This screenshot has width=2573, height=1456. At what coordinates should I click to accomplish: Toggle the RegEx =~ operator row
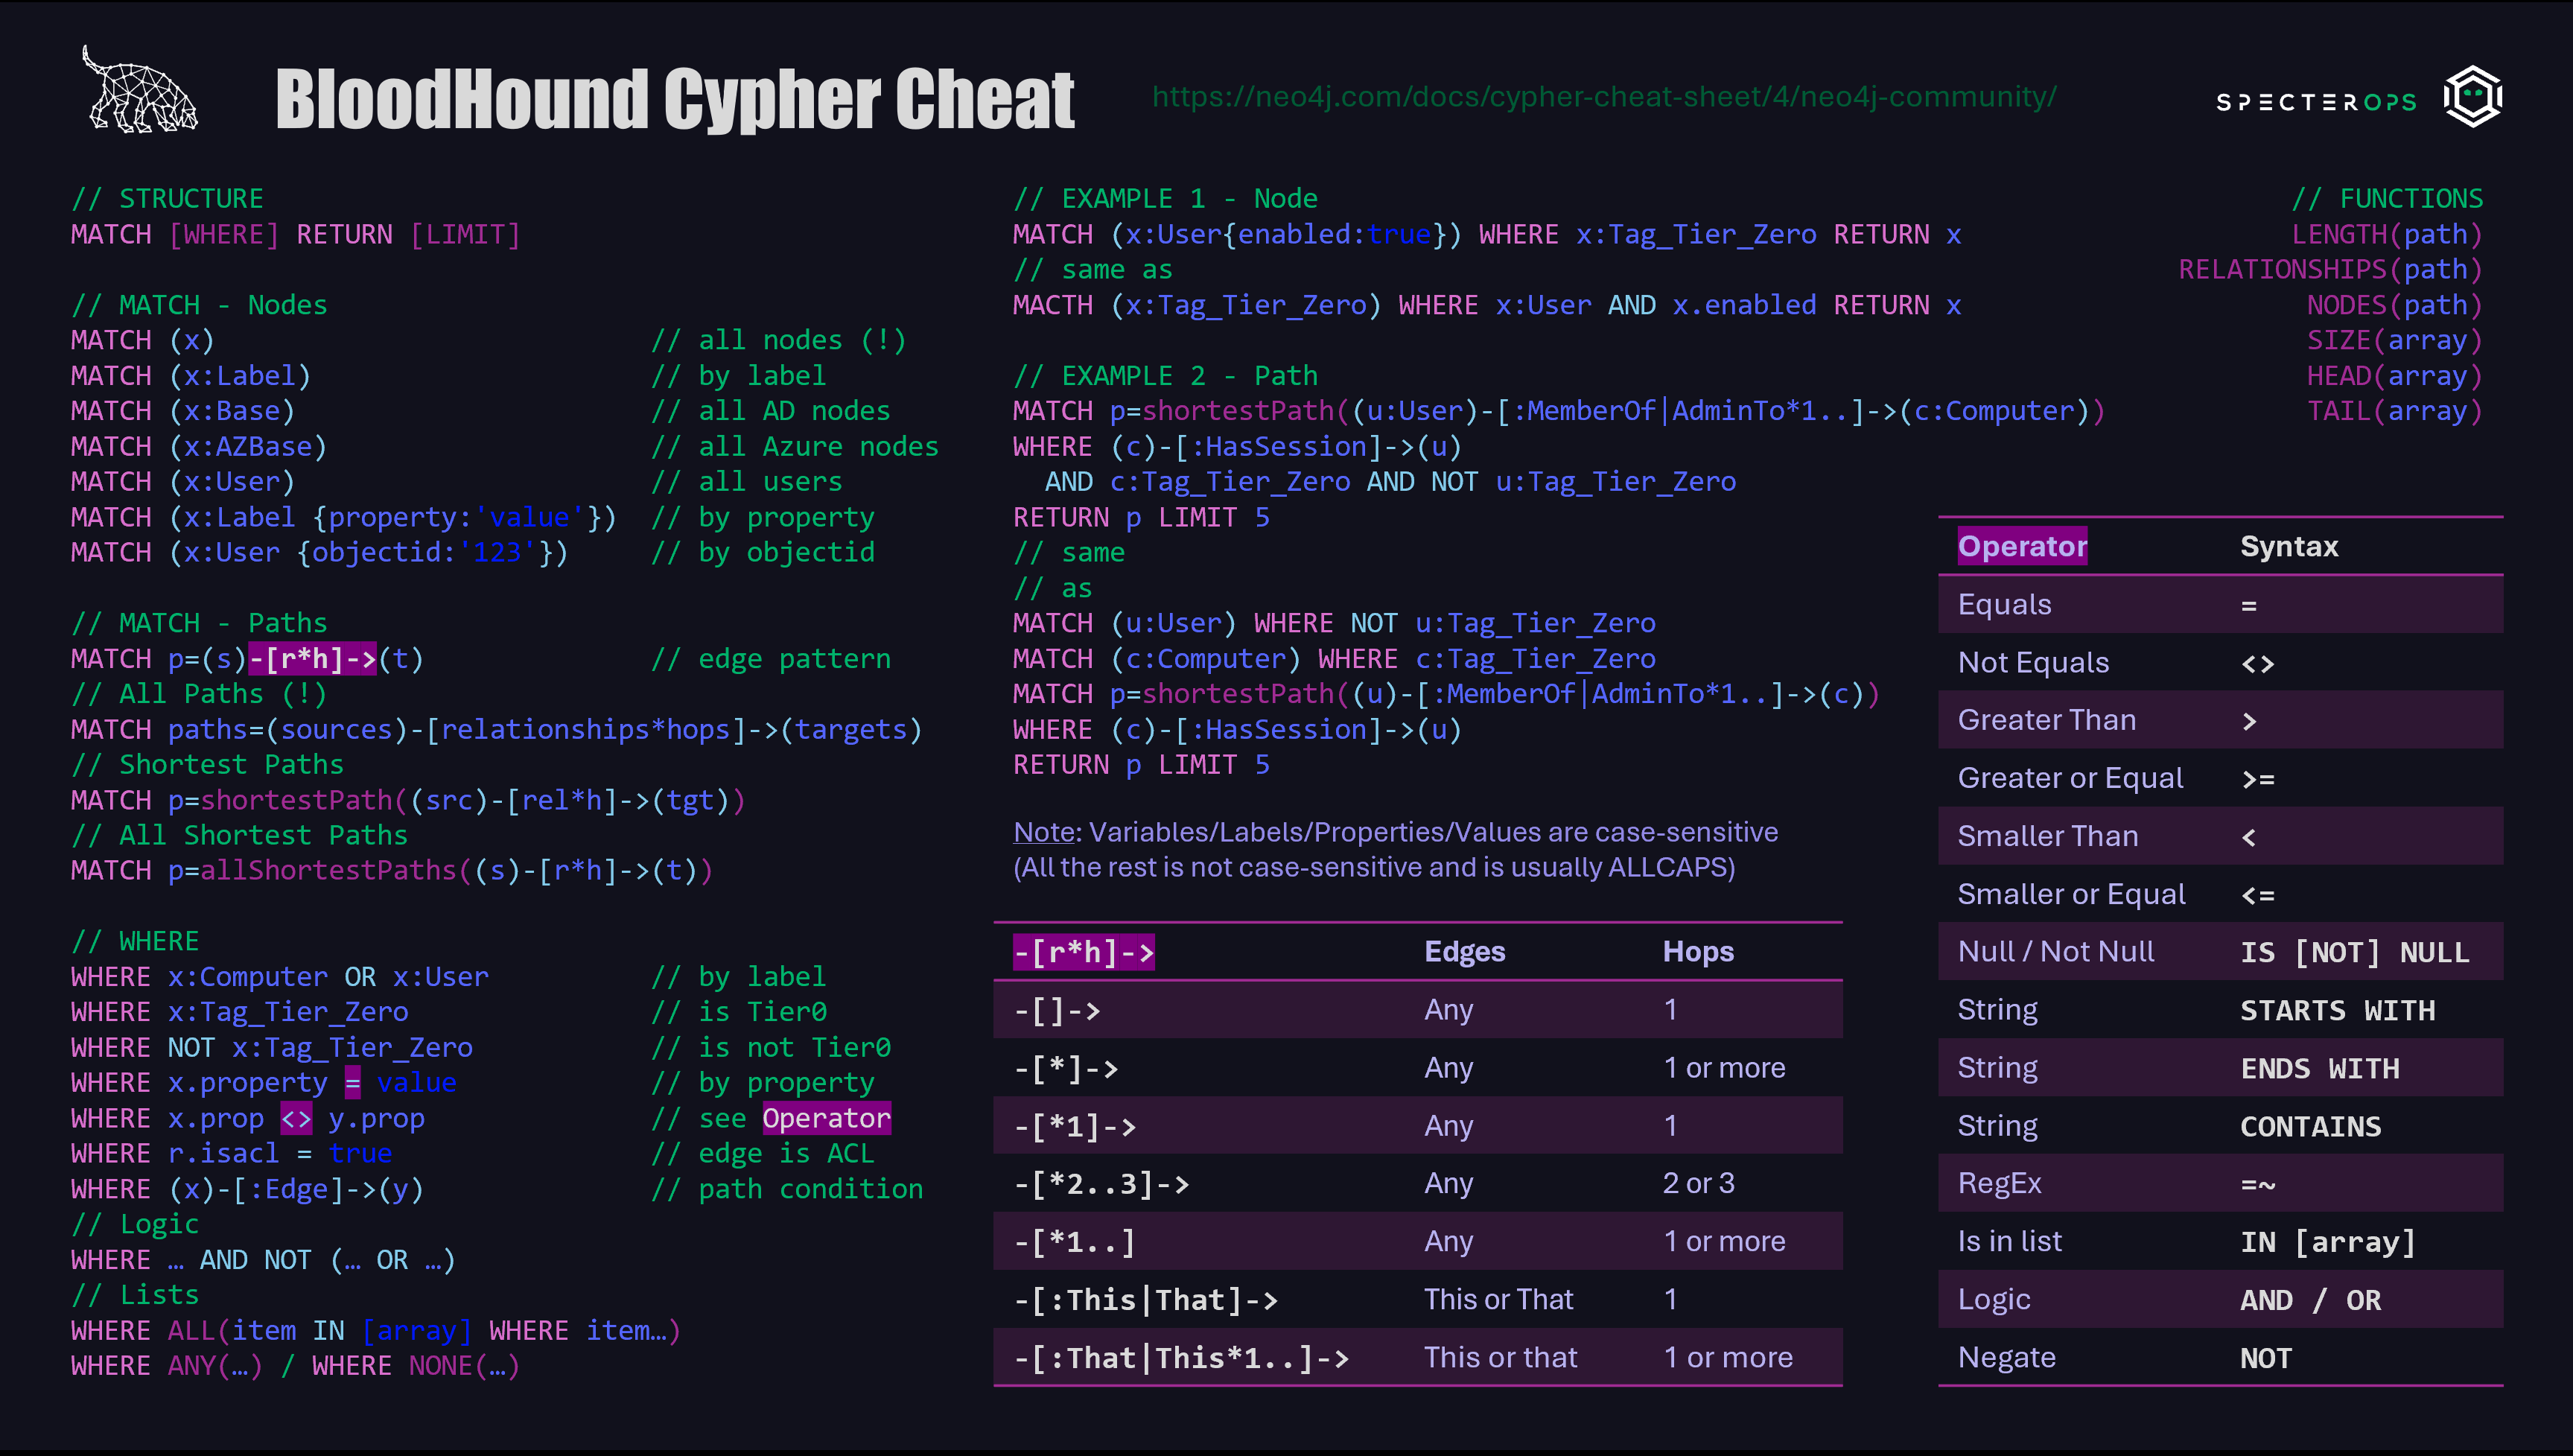coord(2000,1183)
